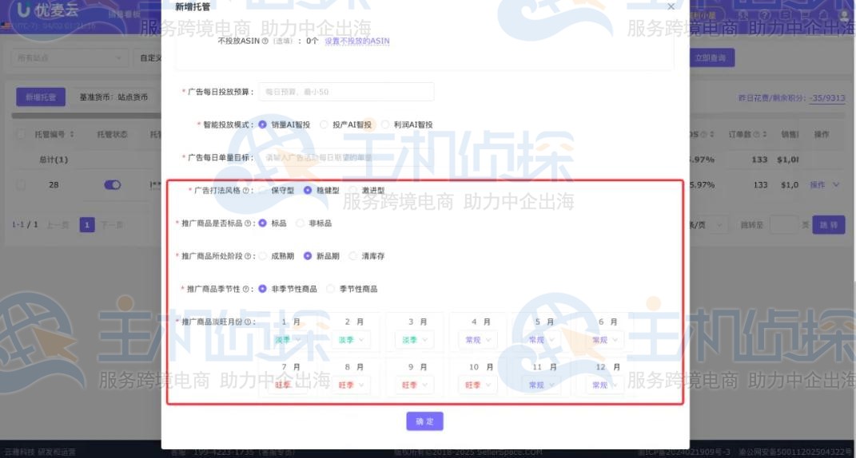Click help icon beside 广告打法风格
The height and width of the screenshot is (458, 856).
(245, 191)
